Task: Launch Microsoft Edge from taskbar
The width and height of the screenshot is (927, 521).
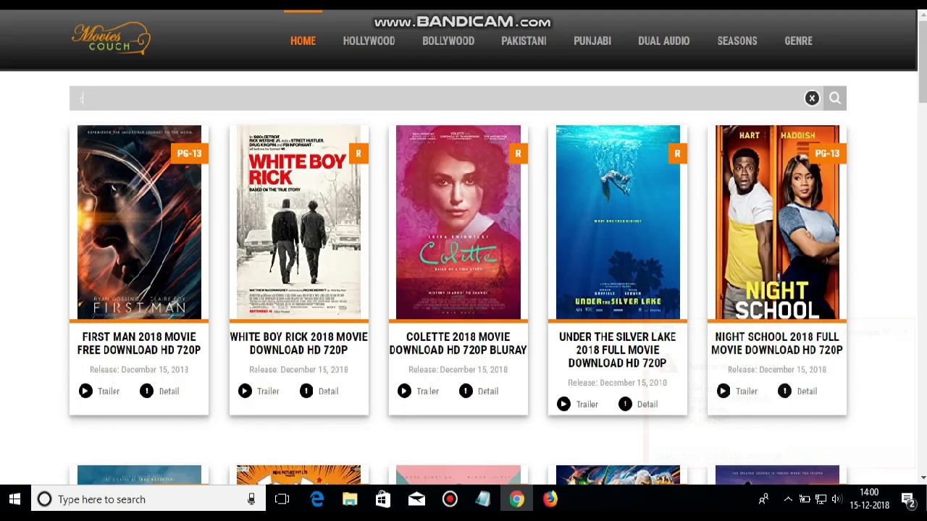Action: 317,499
